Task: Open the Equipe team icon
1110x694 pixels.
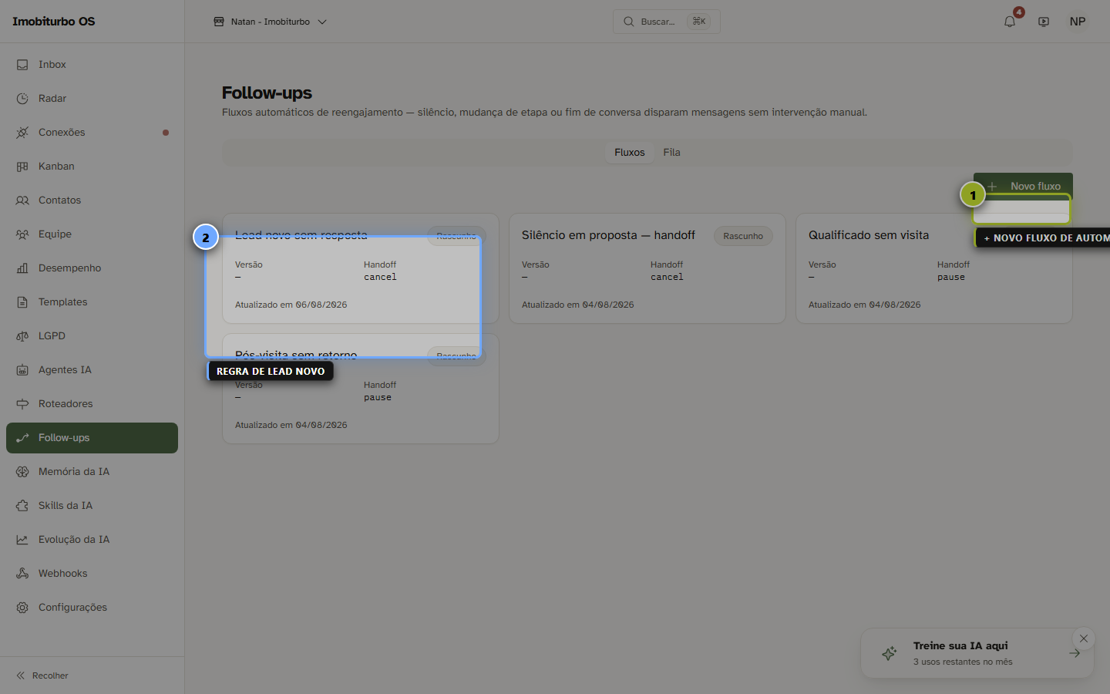Action: 22,234
